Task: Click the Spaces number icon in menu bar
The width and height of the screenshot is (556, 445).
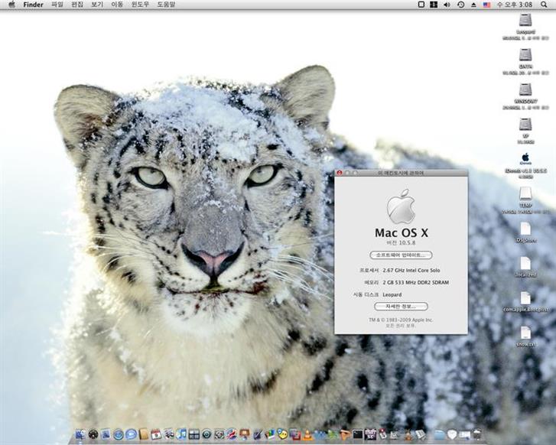Action: [x=434, y=5]
